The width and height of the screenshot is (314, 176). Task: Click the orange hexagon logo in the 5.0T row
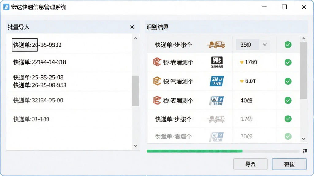coord(157,81)
